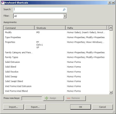Select the Solid Swept Blend command row
Screen dimensions: 116x114
tap(56, 81)
